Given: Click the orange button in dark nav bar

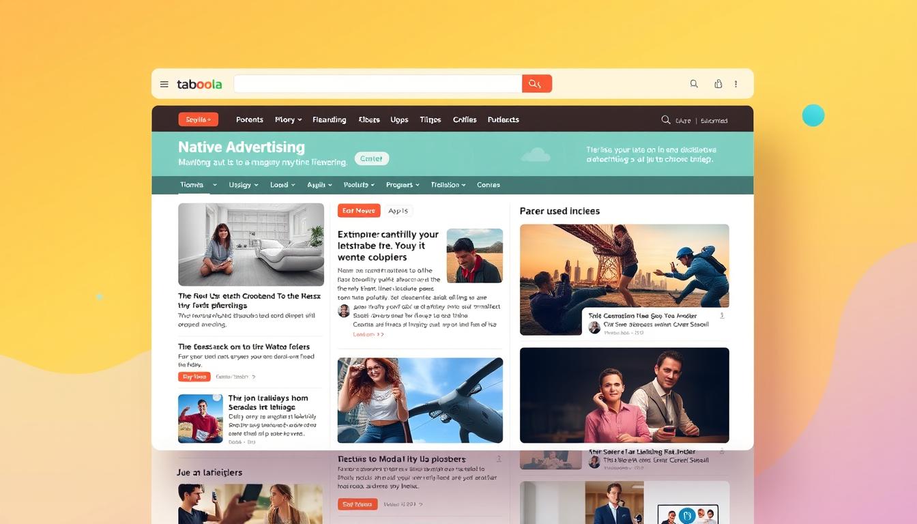Looking at the screenshot, I should click(198, 119).
